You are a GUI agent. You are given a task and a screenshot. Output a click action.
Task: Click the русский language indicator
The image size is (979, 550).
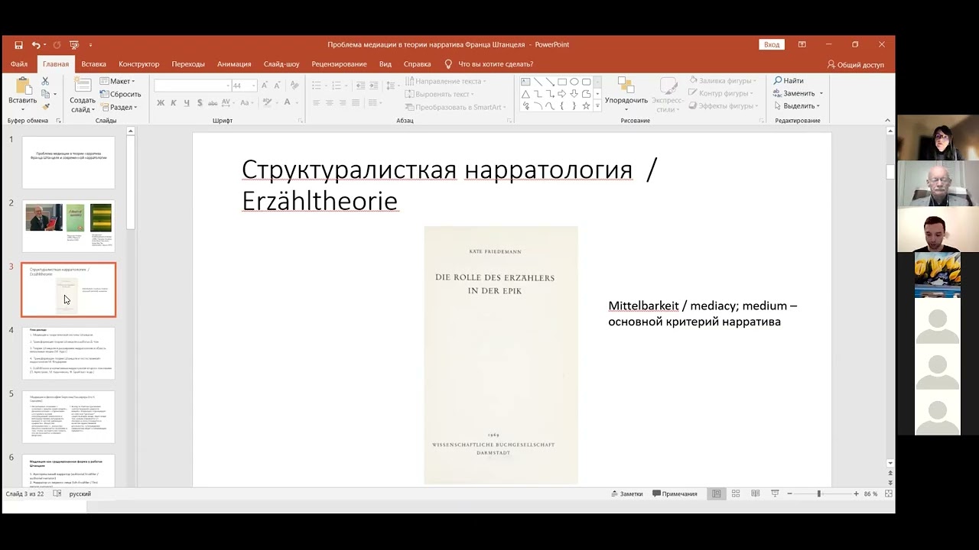pos(80,494)
